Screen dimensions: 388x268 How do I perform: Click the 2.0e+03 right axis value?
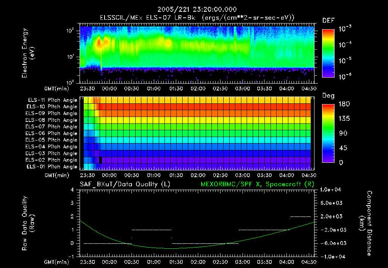331,217
